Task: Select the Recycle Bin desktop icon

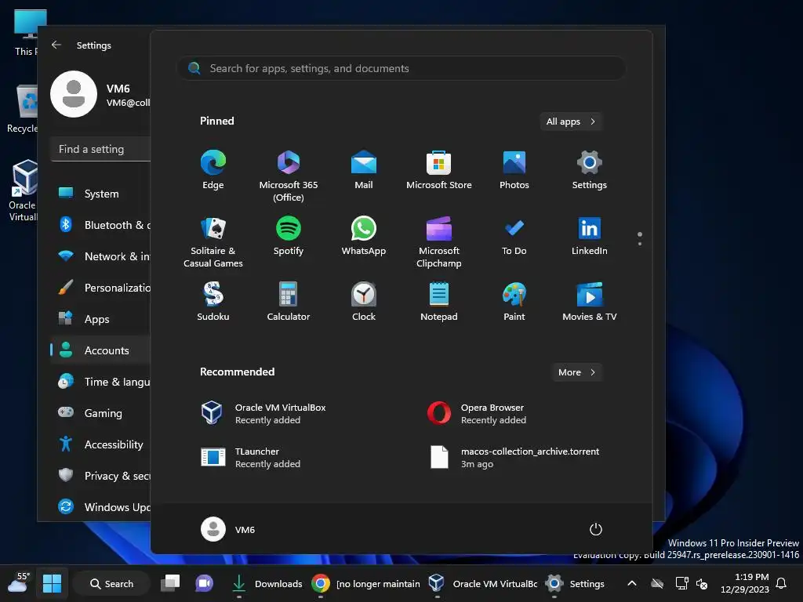Action: click(x=24, y=110)
